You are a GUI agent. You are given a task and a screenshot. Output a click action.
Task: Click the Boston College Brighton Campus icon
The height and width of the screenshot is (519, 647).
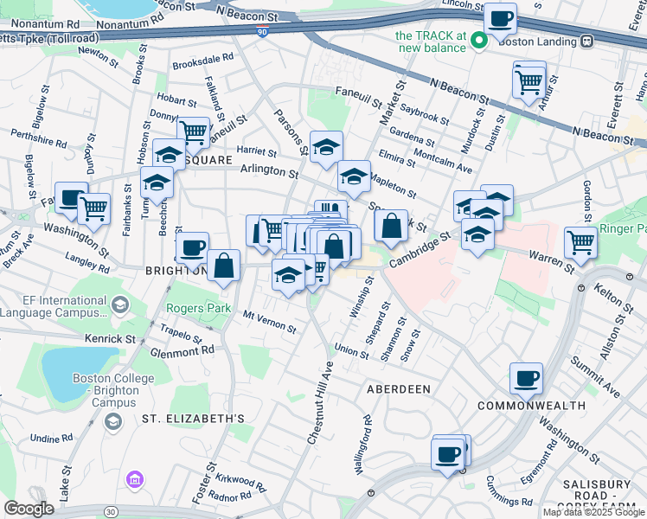click(112, 420)
